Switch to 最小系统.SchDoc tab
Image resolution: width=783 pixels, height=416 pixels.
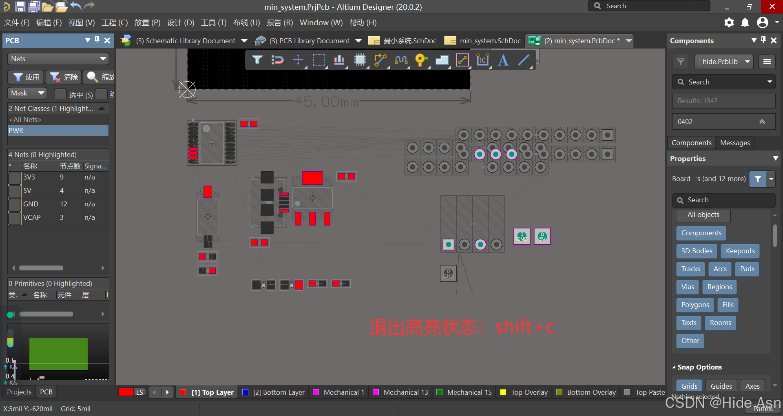point(402,41)
